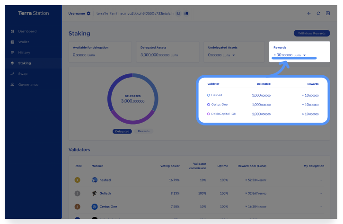Screen dimensions: 343x224
Task: Open the Certus One validator link
Action: pos(108,206)
